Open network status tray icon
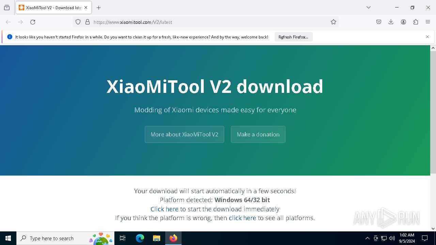 (384, 238)
